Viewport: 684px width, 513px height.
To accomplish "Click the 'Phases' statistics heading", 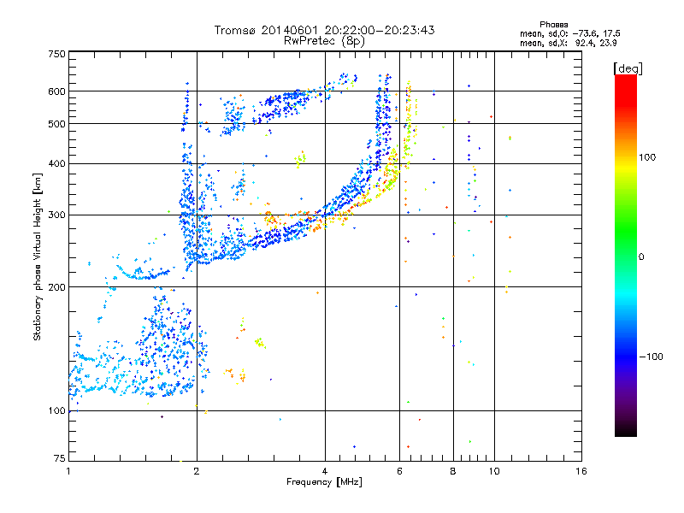I will (553, 25).
